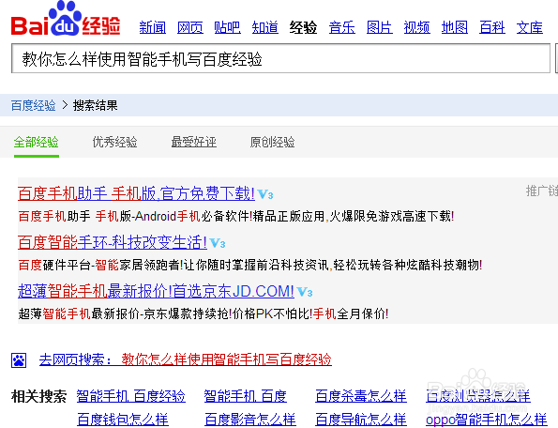The height and width of the screenshot is (428, 558).
Task: Focus the search box with 教你怎么样使用智能手机 query
Action: [x=280, y=58]
